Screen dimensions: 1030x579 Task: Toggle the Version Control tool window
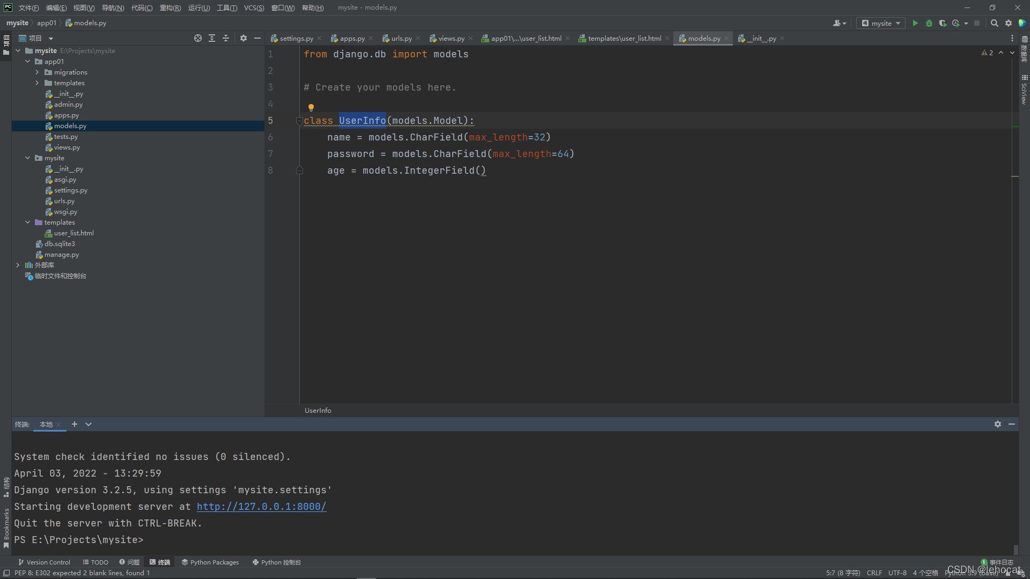[44, 562]
